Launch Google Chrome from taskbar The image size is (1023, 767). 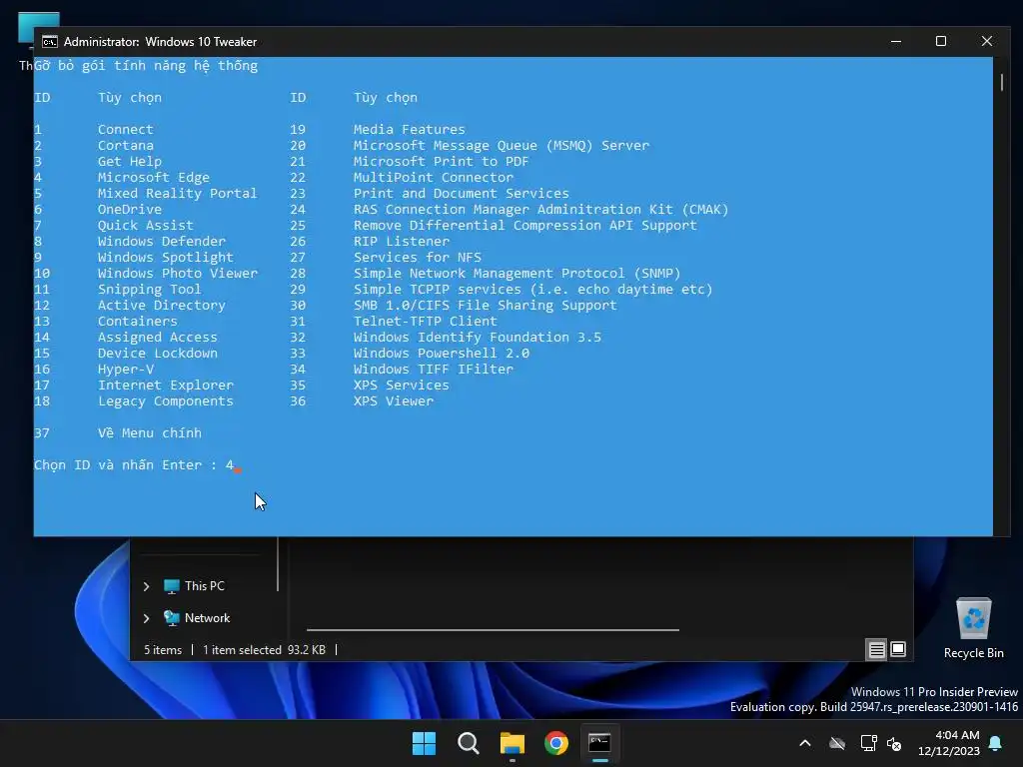pos(556,743)
